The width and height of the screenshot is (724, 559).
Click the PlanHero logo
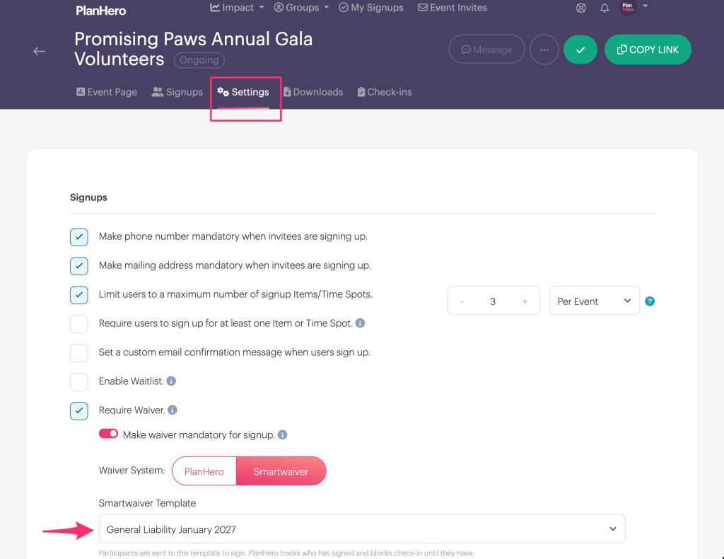coord(100,10)
